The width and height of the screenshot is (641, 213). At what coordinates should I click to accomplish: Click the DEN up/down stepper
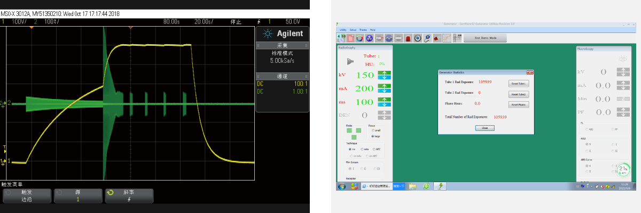pos(385,115)
